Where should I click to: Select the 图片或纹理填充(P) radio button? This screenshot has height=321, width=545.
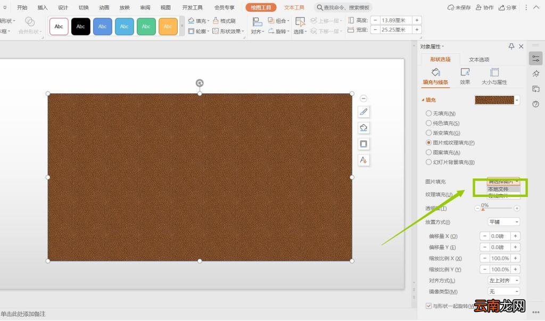pyautogui.click(x=428, y=143)
